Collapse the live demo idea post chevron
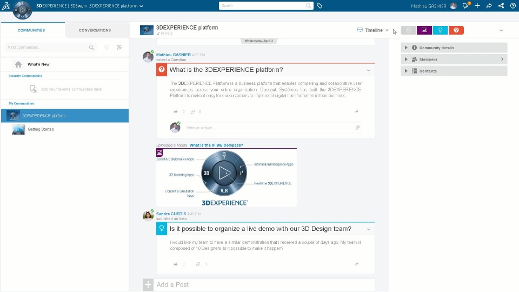Image resolution: width=519 pixels, height=292 pixels. (x=368, y=229)
